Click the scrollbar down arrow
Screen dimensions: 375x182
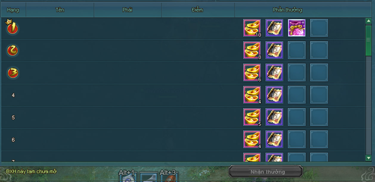click(x=368, y=158)
